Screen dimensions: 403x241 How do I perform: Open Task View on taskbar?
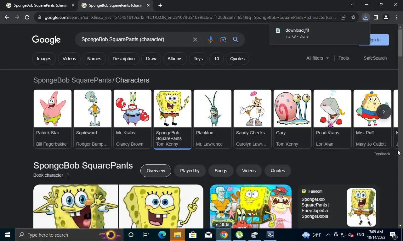pos(146,235)
